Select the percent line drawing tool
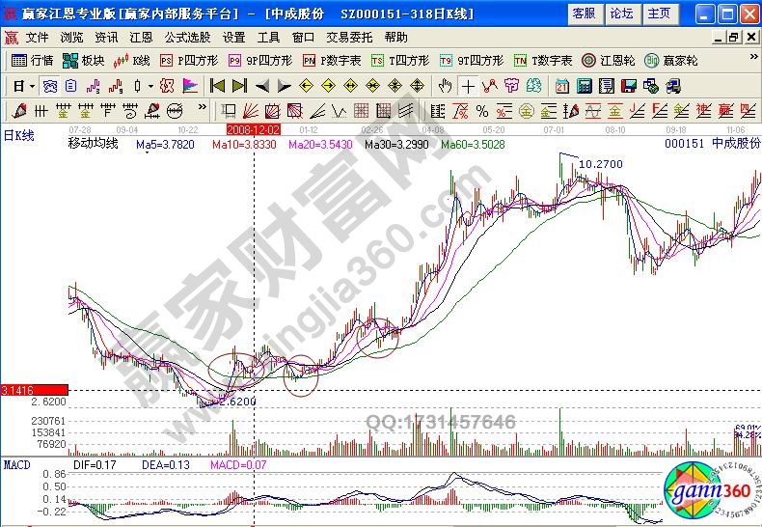762x527 pixels. pos(482,110)
